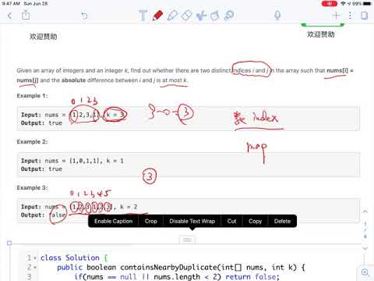The width and height of the screenshot is (374, 281).
Task: Select the red Pen tool
Action: 157,16
